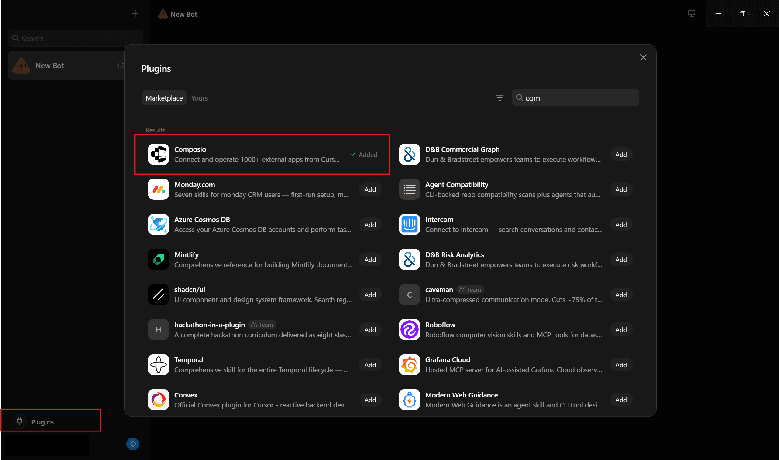This screenshot has width=779, height=460.
Task: Click the New Bot avatar in header
Action: (x=163, y=14)
